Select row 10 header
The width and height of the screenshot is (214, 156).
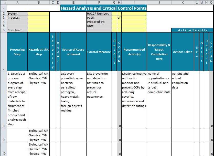coord(4,149)
